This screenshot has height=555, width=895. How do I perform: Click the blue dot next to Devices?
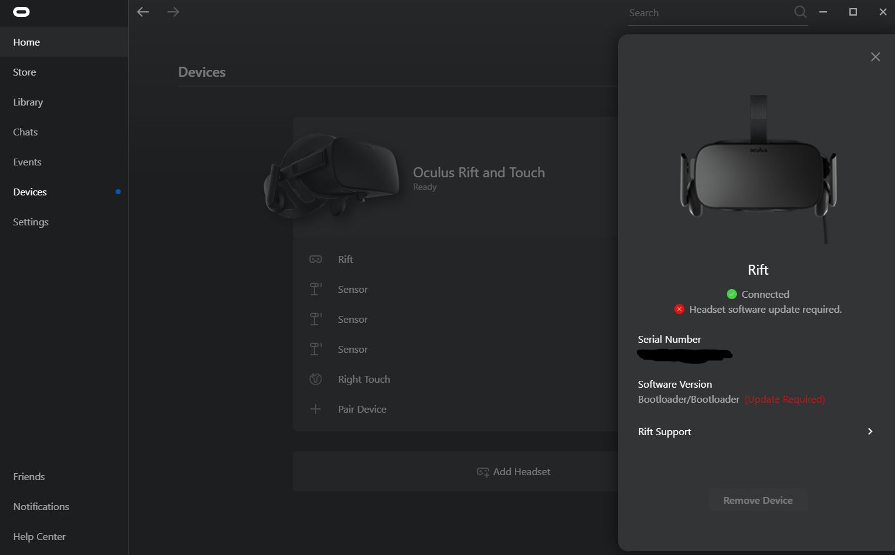118,192
